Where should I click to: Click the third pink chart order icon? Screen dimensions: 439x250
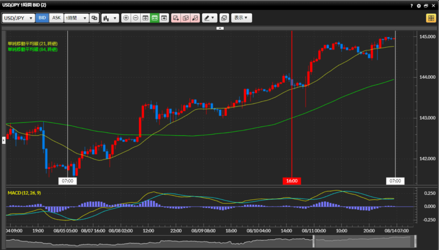195,18
